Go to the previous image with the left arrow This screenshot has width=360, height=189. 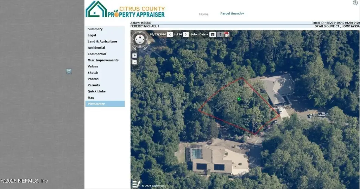coord(170,34)
